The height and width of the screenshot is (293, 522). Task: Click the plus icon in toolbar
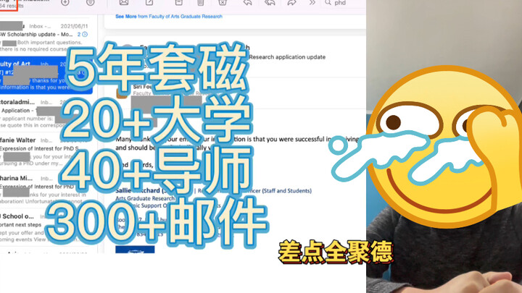(65, 4)
